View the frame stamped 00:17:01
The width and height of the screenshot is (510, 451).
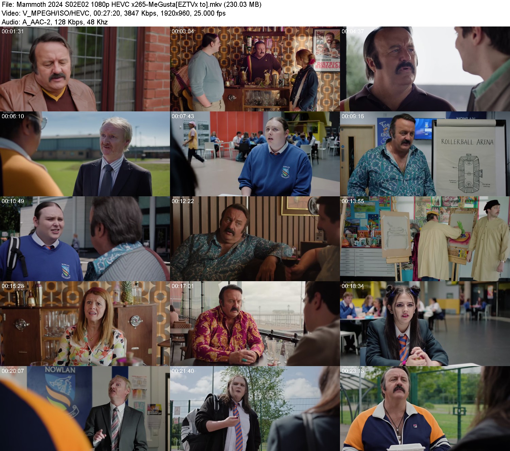(255, 324)
